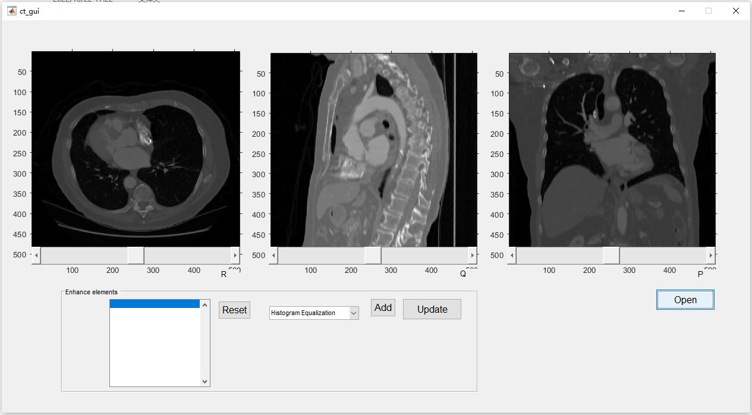Click the sagittal CT image view
Screen dimensions: 752x415
[x=373, y=150]
